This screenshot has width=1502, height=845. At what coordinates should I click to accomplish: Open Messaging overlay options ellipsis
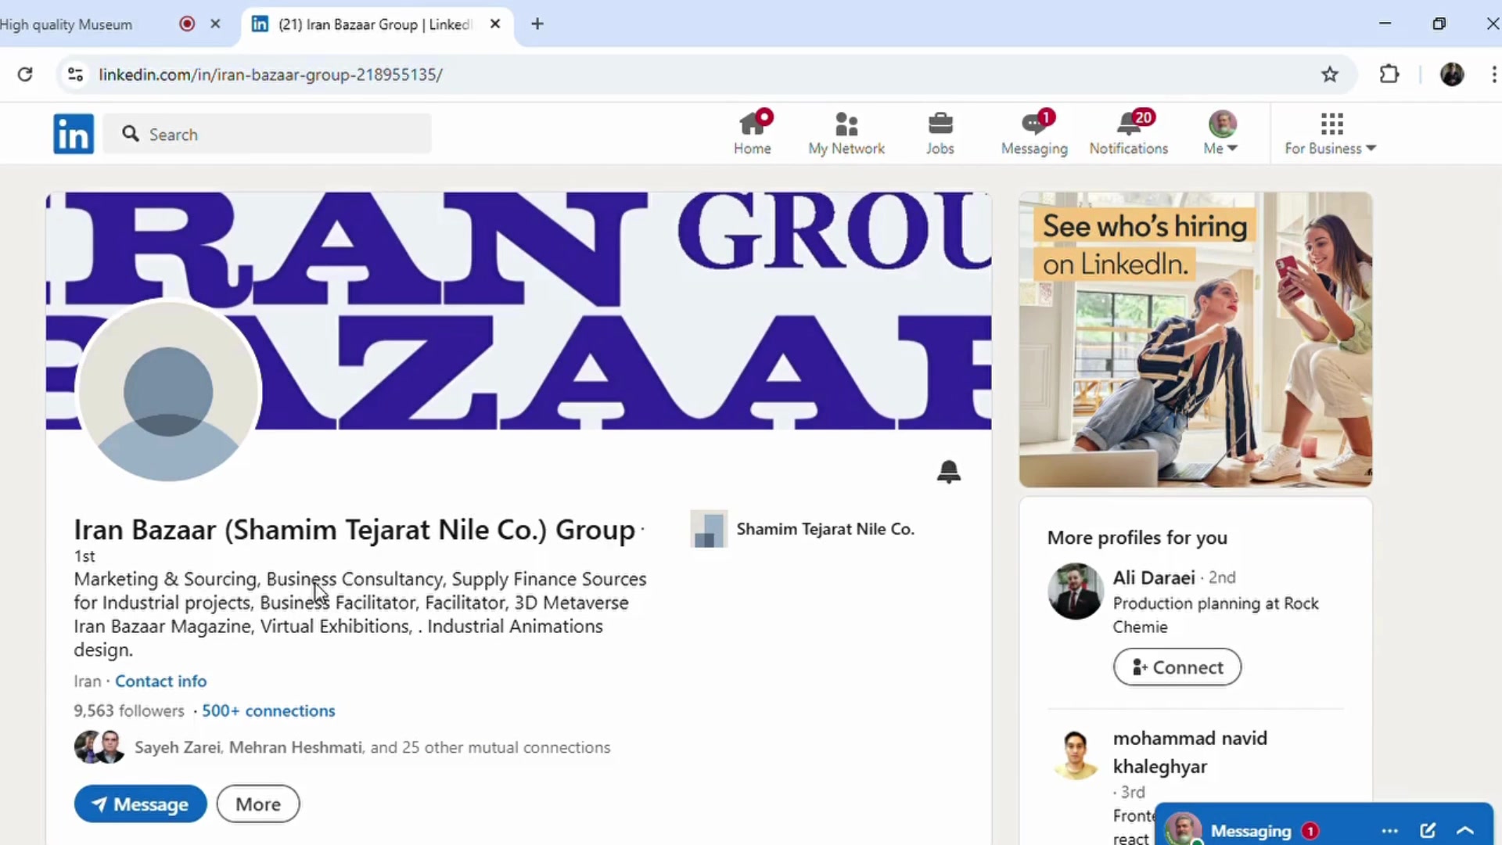coord(1389,830)
